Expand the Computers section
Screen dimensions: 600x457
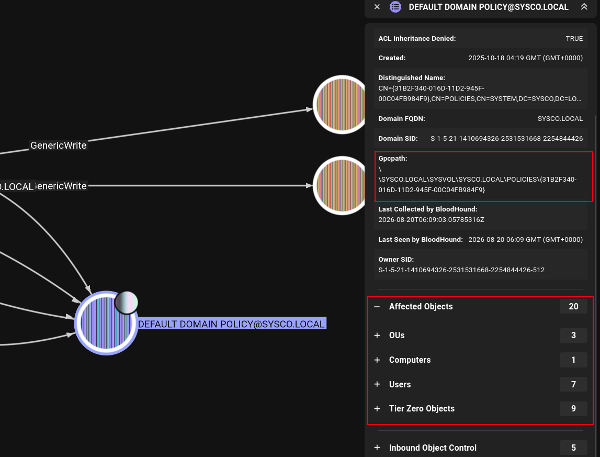click(x=377, y=360)
